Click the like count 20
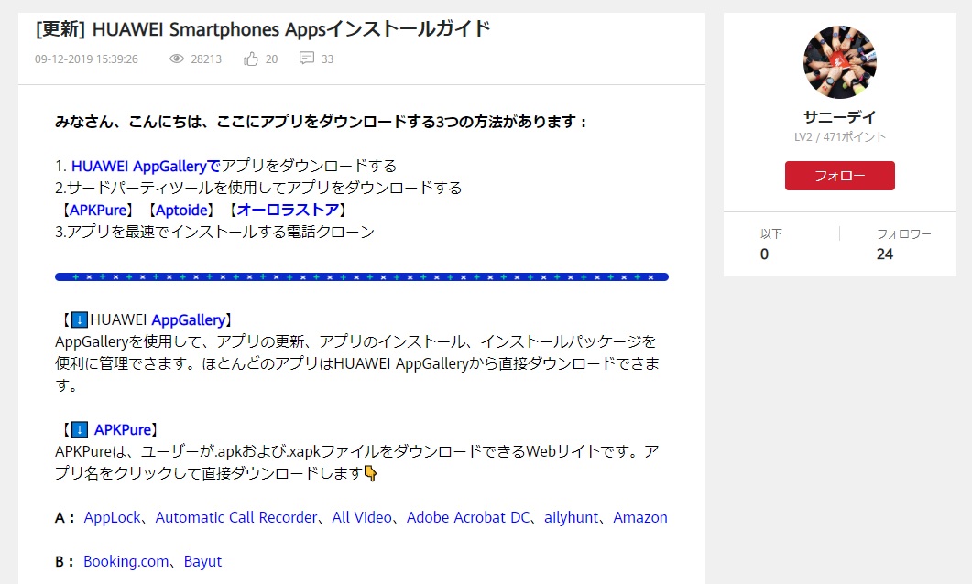The image size is (972, 584). point(271,59)
